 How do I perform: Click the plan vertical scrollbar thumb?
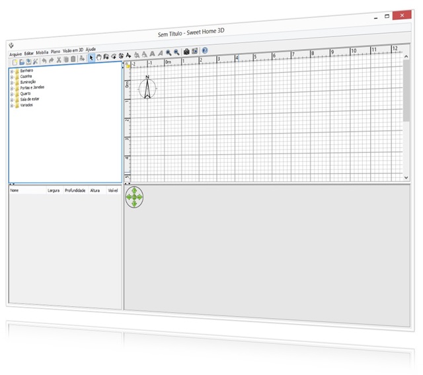coord(406,91)
